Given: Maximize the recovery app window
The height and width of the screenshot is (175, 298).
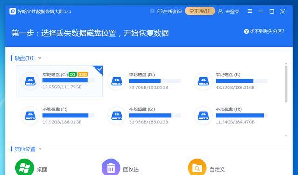Looking at the screenshot, I should (x=272, y=11).
